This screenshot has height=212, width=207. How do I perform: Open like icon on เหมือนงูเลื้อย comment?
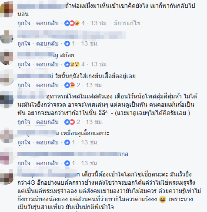(67, 143)
